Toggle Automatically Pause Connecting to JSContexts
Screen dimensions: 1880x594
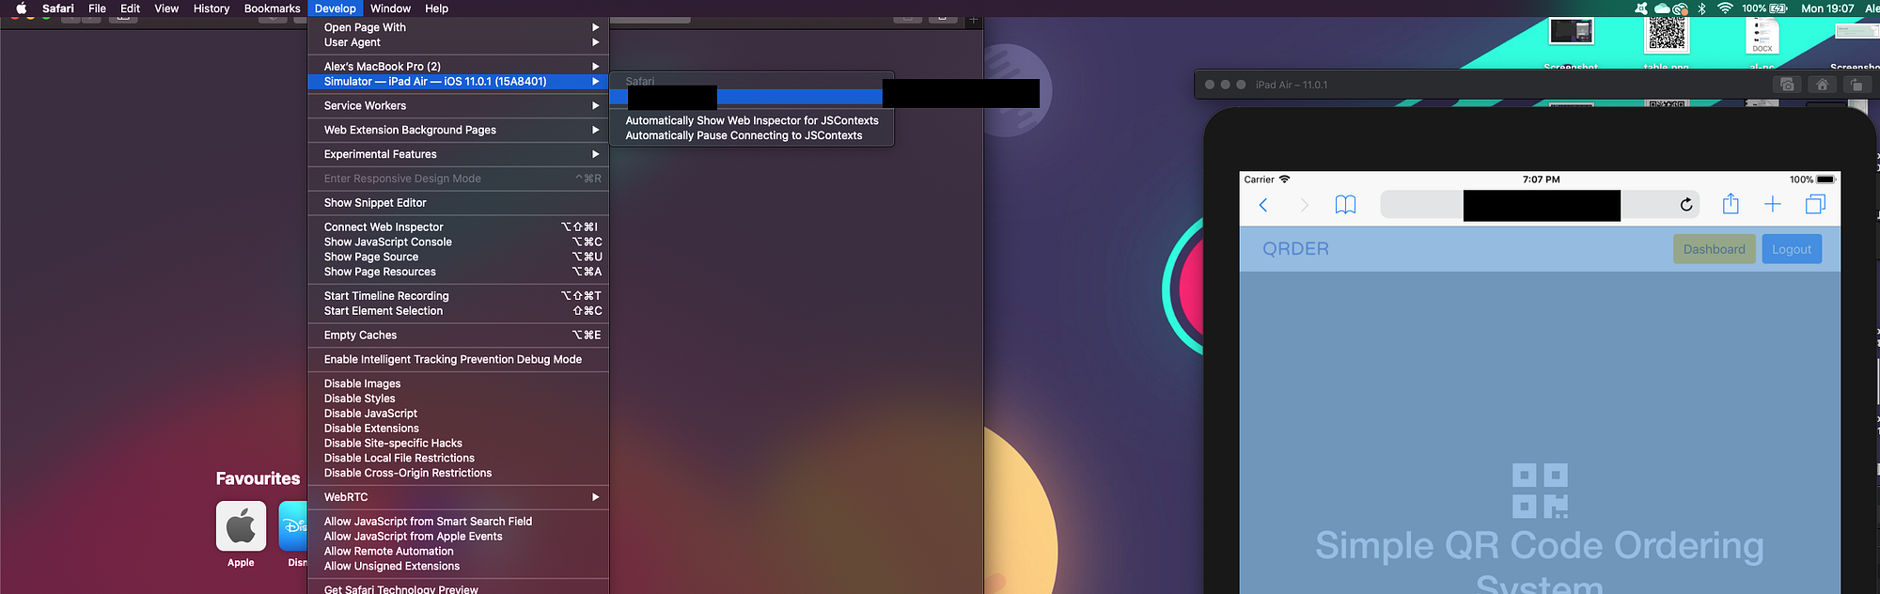click(x=752, y=135)
